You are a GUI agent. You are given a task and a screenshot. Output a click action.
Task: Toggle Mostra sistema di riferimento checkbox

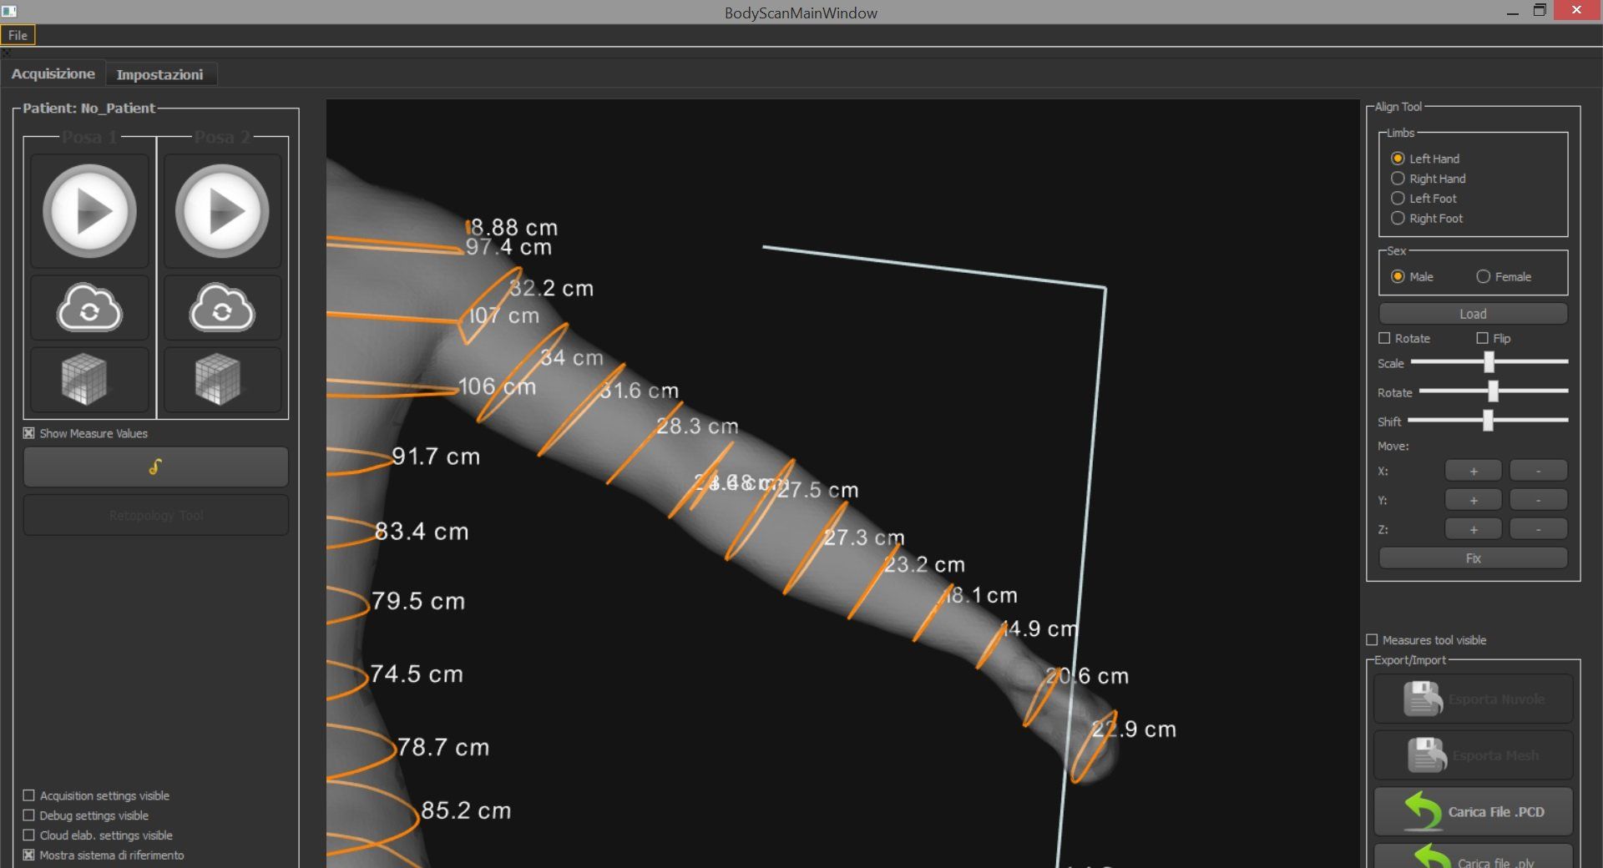[x=29, y=855]
